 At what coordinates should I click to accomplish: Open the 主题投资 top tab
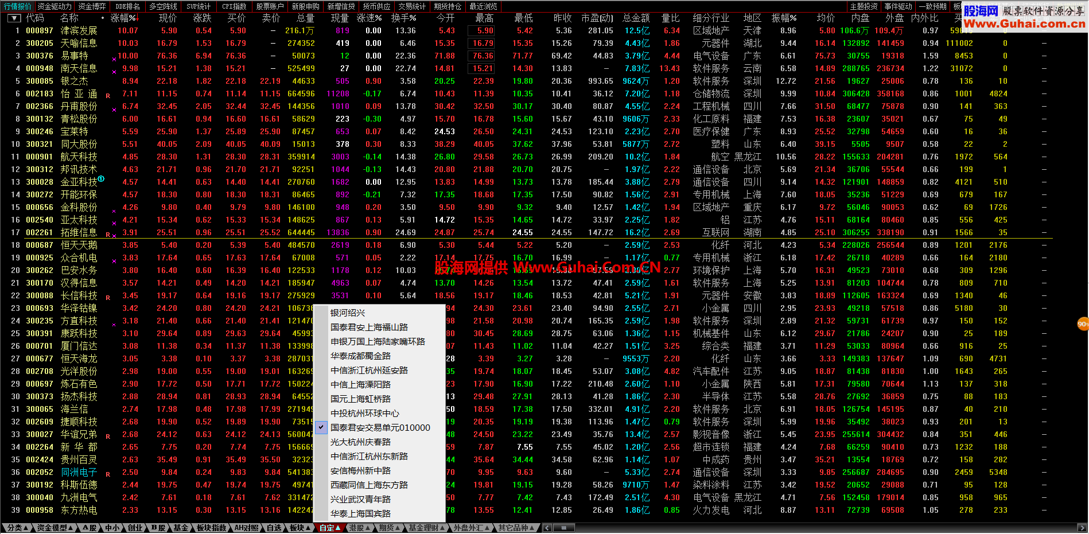[x=864, y=6]
